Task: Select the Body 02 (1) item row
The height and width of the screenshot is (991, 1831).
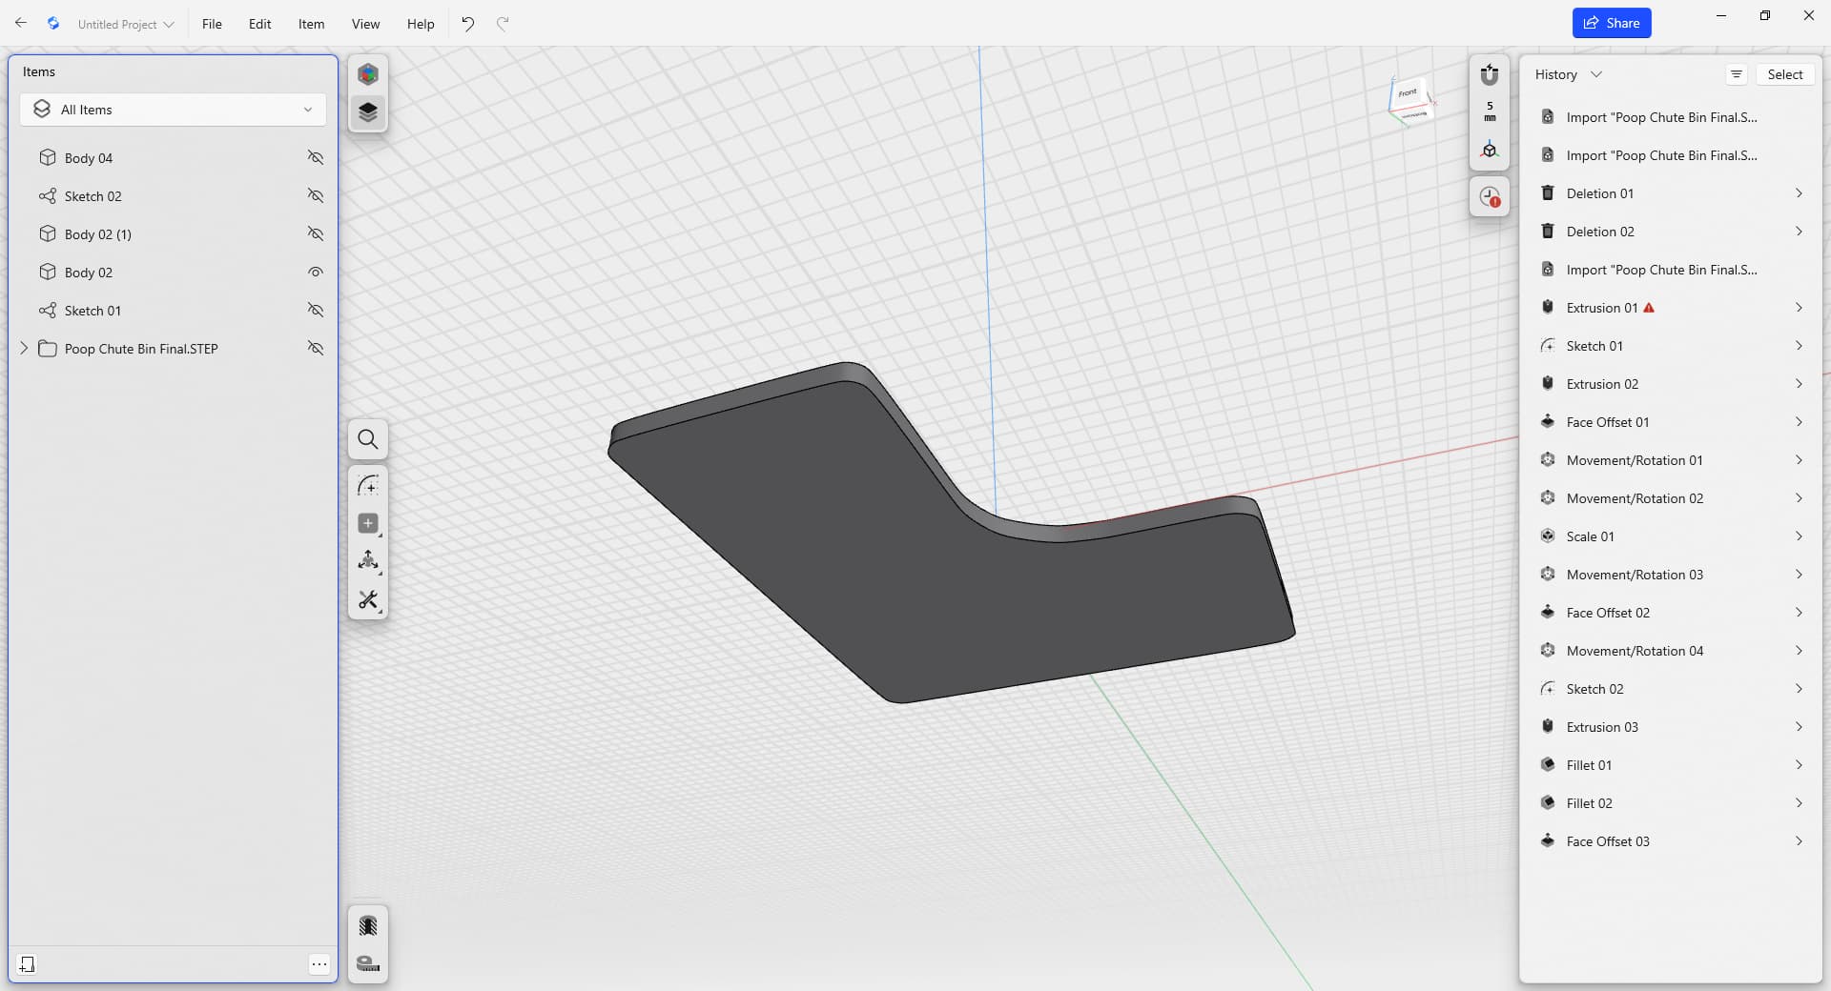Action: coord(173,233)
